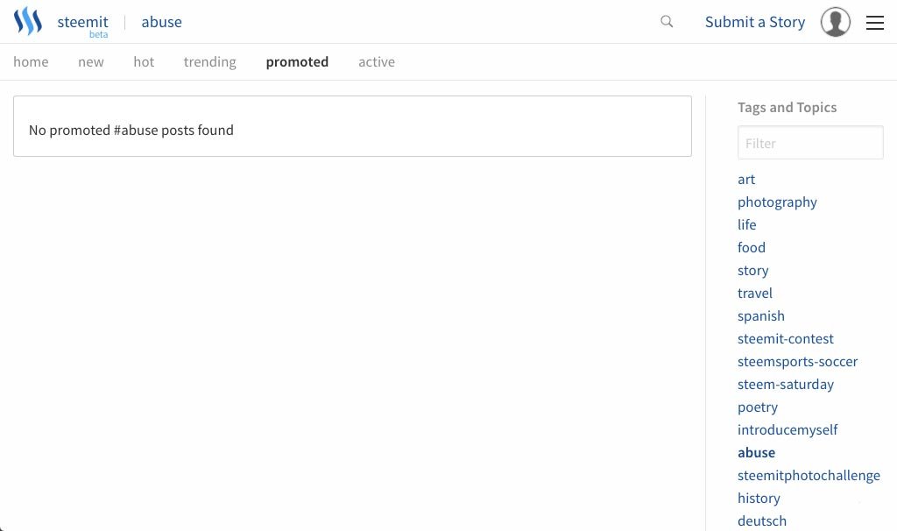Open the hamburger menu
Viewport: 897px width, 531px height.
tap(875, 23)
